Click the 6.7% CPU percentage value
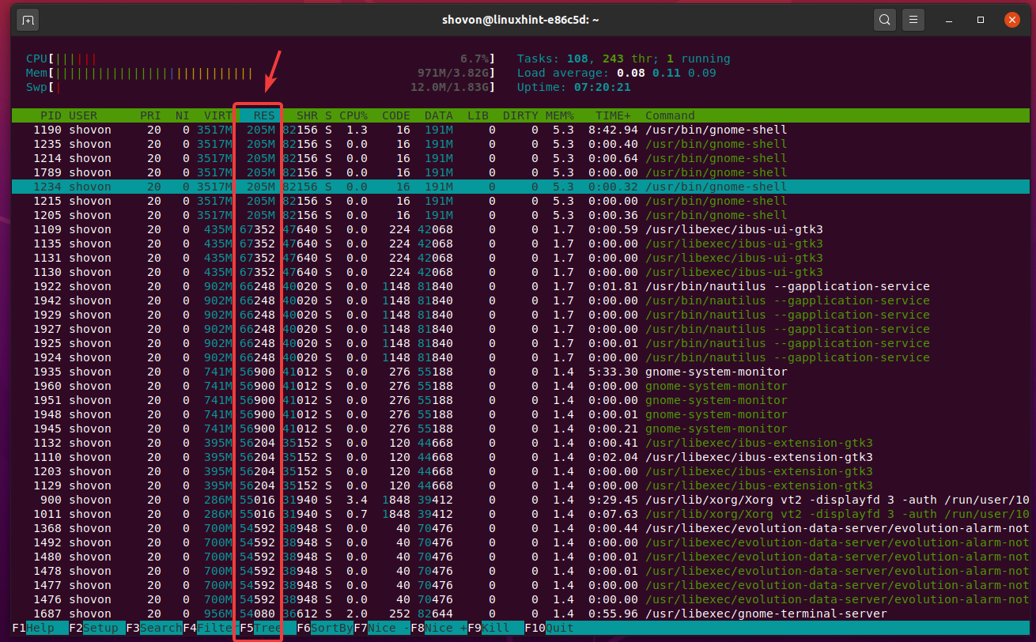 click(x=475, y=59)
